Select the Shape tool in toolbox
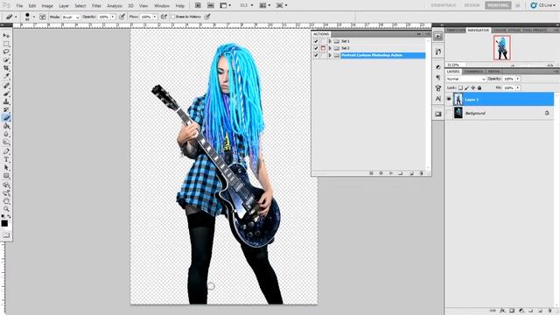This screenshot has height=315, width=560. 6,176
